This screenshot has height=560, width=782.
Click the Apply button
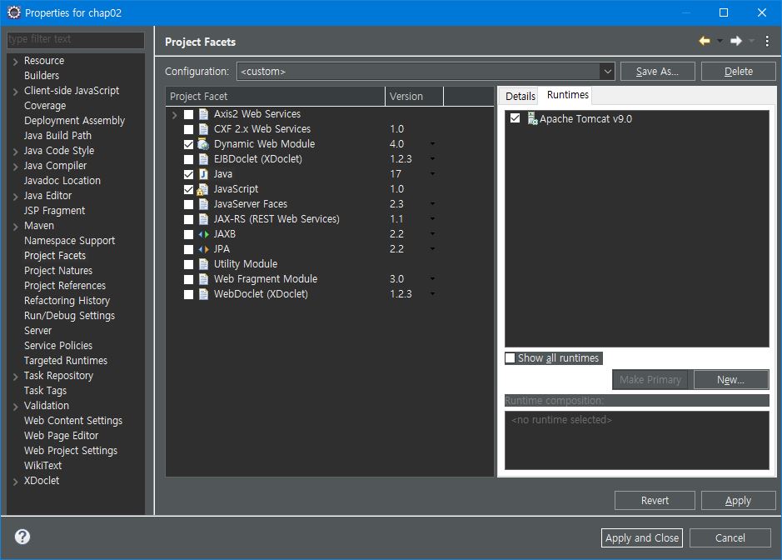[738, 501]
